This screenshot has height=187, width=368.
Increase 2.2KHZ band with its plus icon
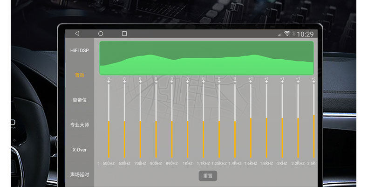[x=298, y=81]
